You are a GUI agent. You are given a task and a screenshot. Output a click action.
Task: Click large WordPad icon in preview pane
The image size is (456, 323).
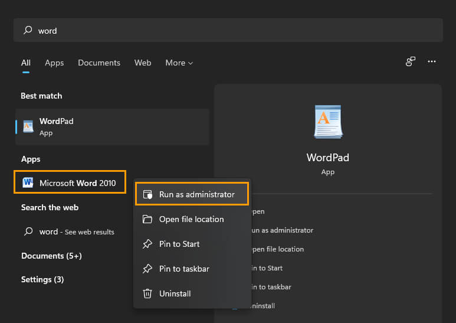tap(328, 122)
